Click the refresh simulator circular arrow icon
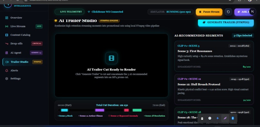Image resolution: width=260 pixels, height=127 pixels. pyautogui.click(x=228, y=12)
